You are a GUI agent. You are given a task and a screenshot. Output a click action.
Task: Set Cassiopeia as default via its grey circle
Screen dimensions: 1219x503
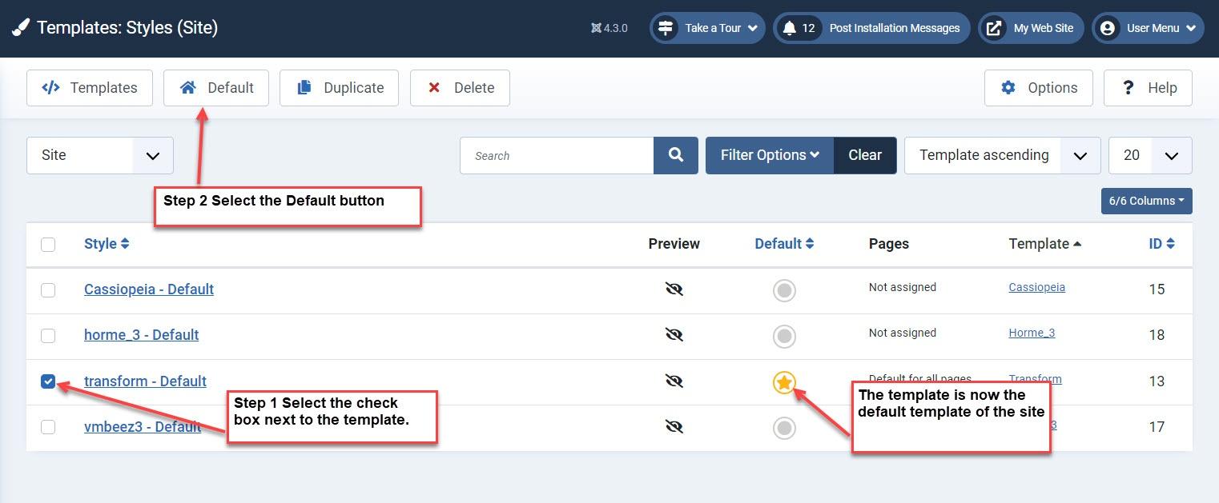pyautogui.click(x=784, y=290)
